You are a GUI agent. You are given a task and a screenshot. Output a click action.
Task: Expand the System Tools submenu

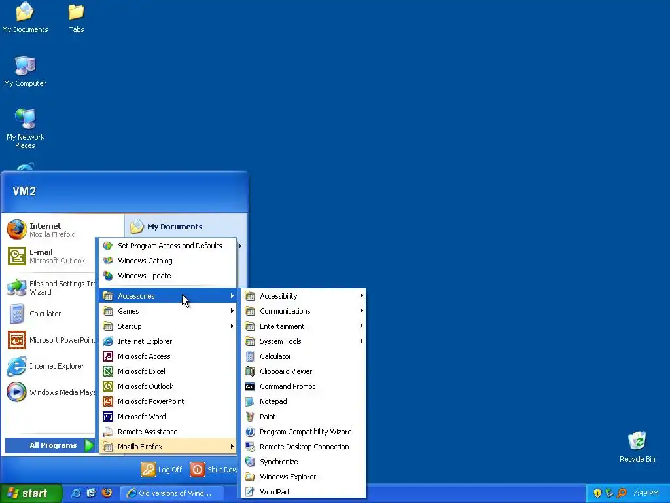(304, 341)
